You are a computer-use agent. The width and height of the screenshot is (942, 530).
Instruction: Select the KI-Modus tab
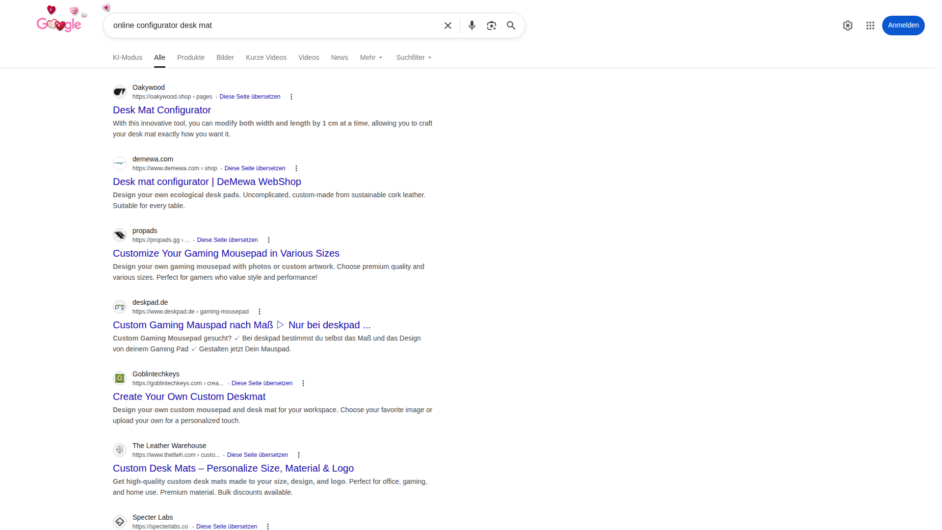tap(127, 57)
